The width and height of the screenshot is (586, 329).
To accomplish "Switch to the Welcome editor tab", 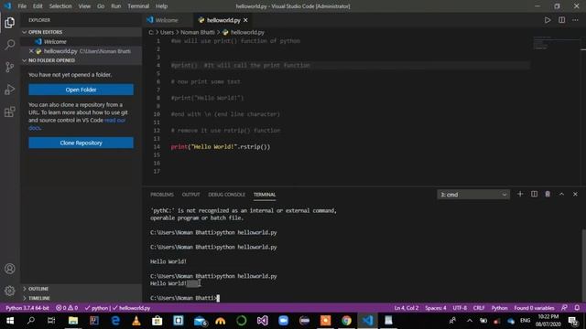I will click(167, 20).
